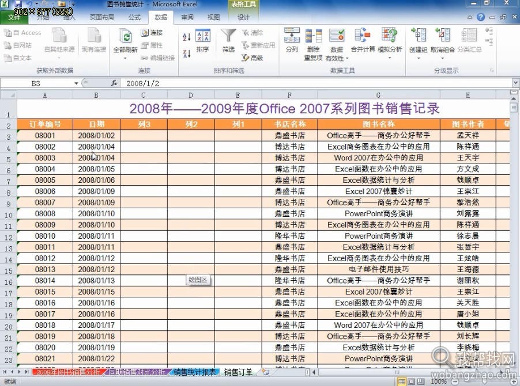Click the fx insert function button
Screen dimensions: 520x386
114,83
